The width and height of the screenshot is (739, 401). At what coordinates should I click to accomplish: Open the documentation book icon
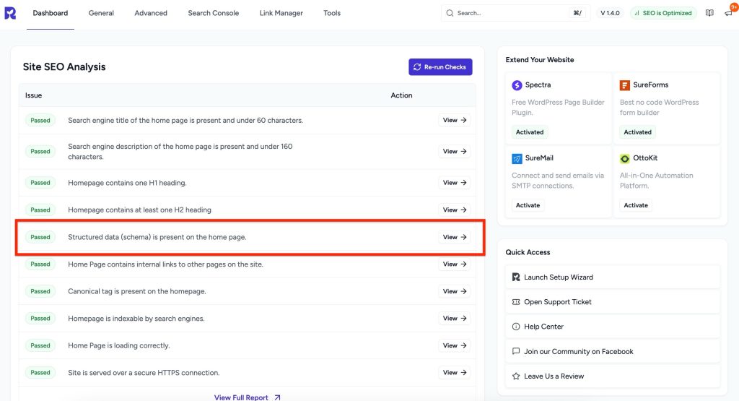(709, 13)
